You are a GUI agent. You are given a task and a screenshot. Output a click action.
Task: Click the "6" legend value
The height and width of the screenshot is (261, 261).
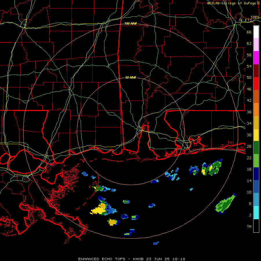click(250, 203)
